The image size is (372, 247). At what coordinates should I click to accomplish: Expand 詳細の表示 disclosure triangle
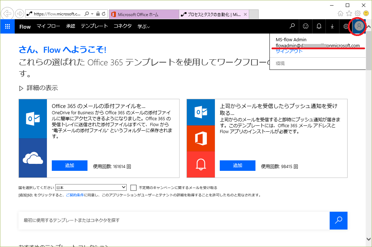tap(21, 88)
